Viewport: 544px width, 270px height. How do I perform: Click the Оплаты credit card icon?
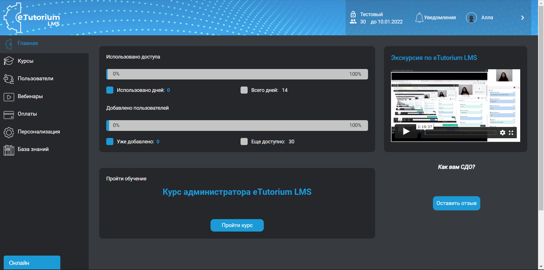(x=9, y=115)
